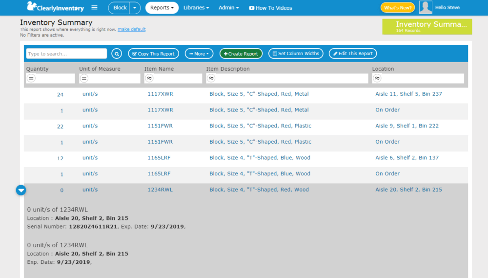Click Edit This Report button
488x278 pixels.
coord(353,54)
